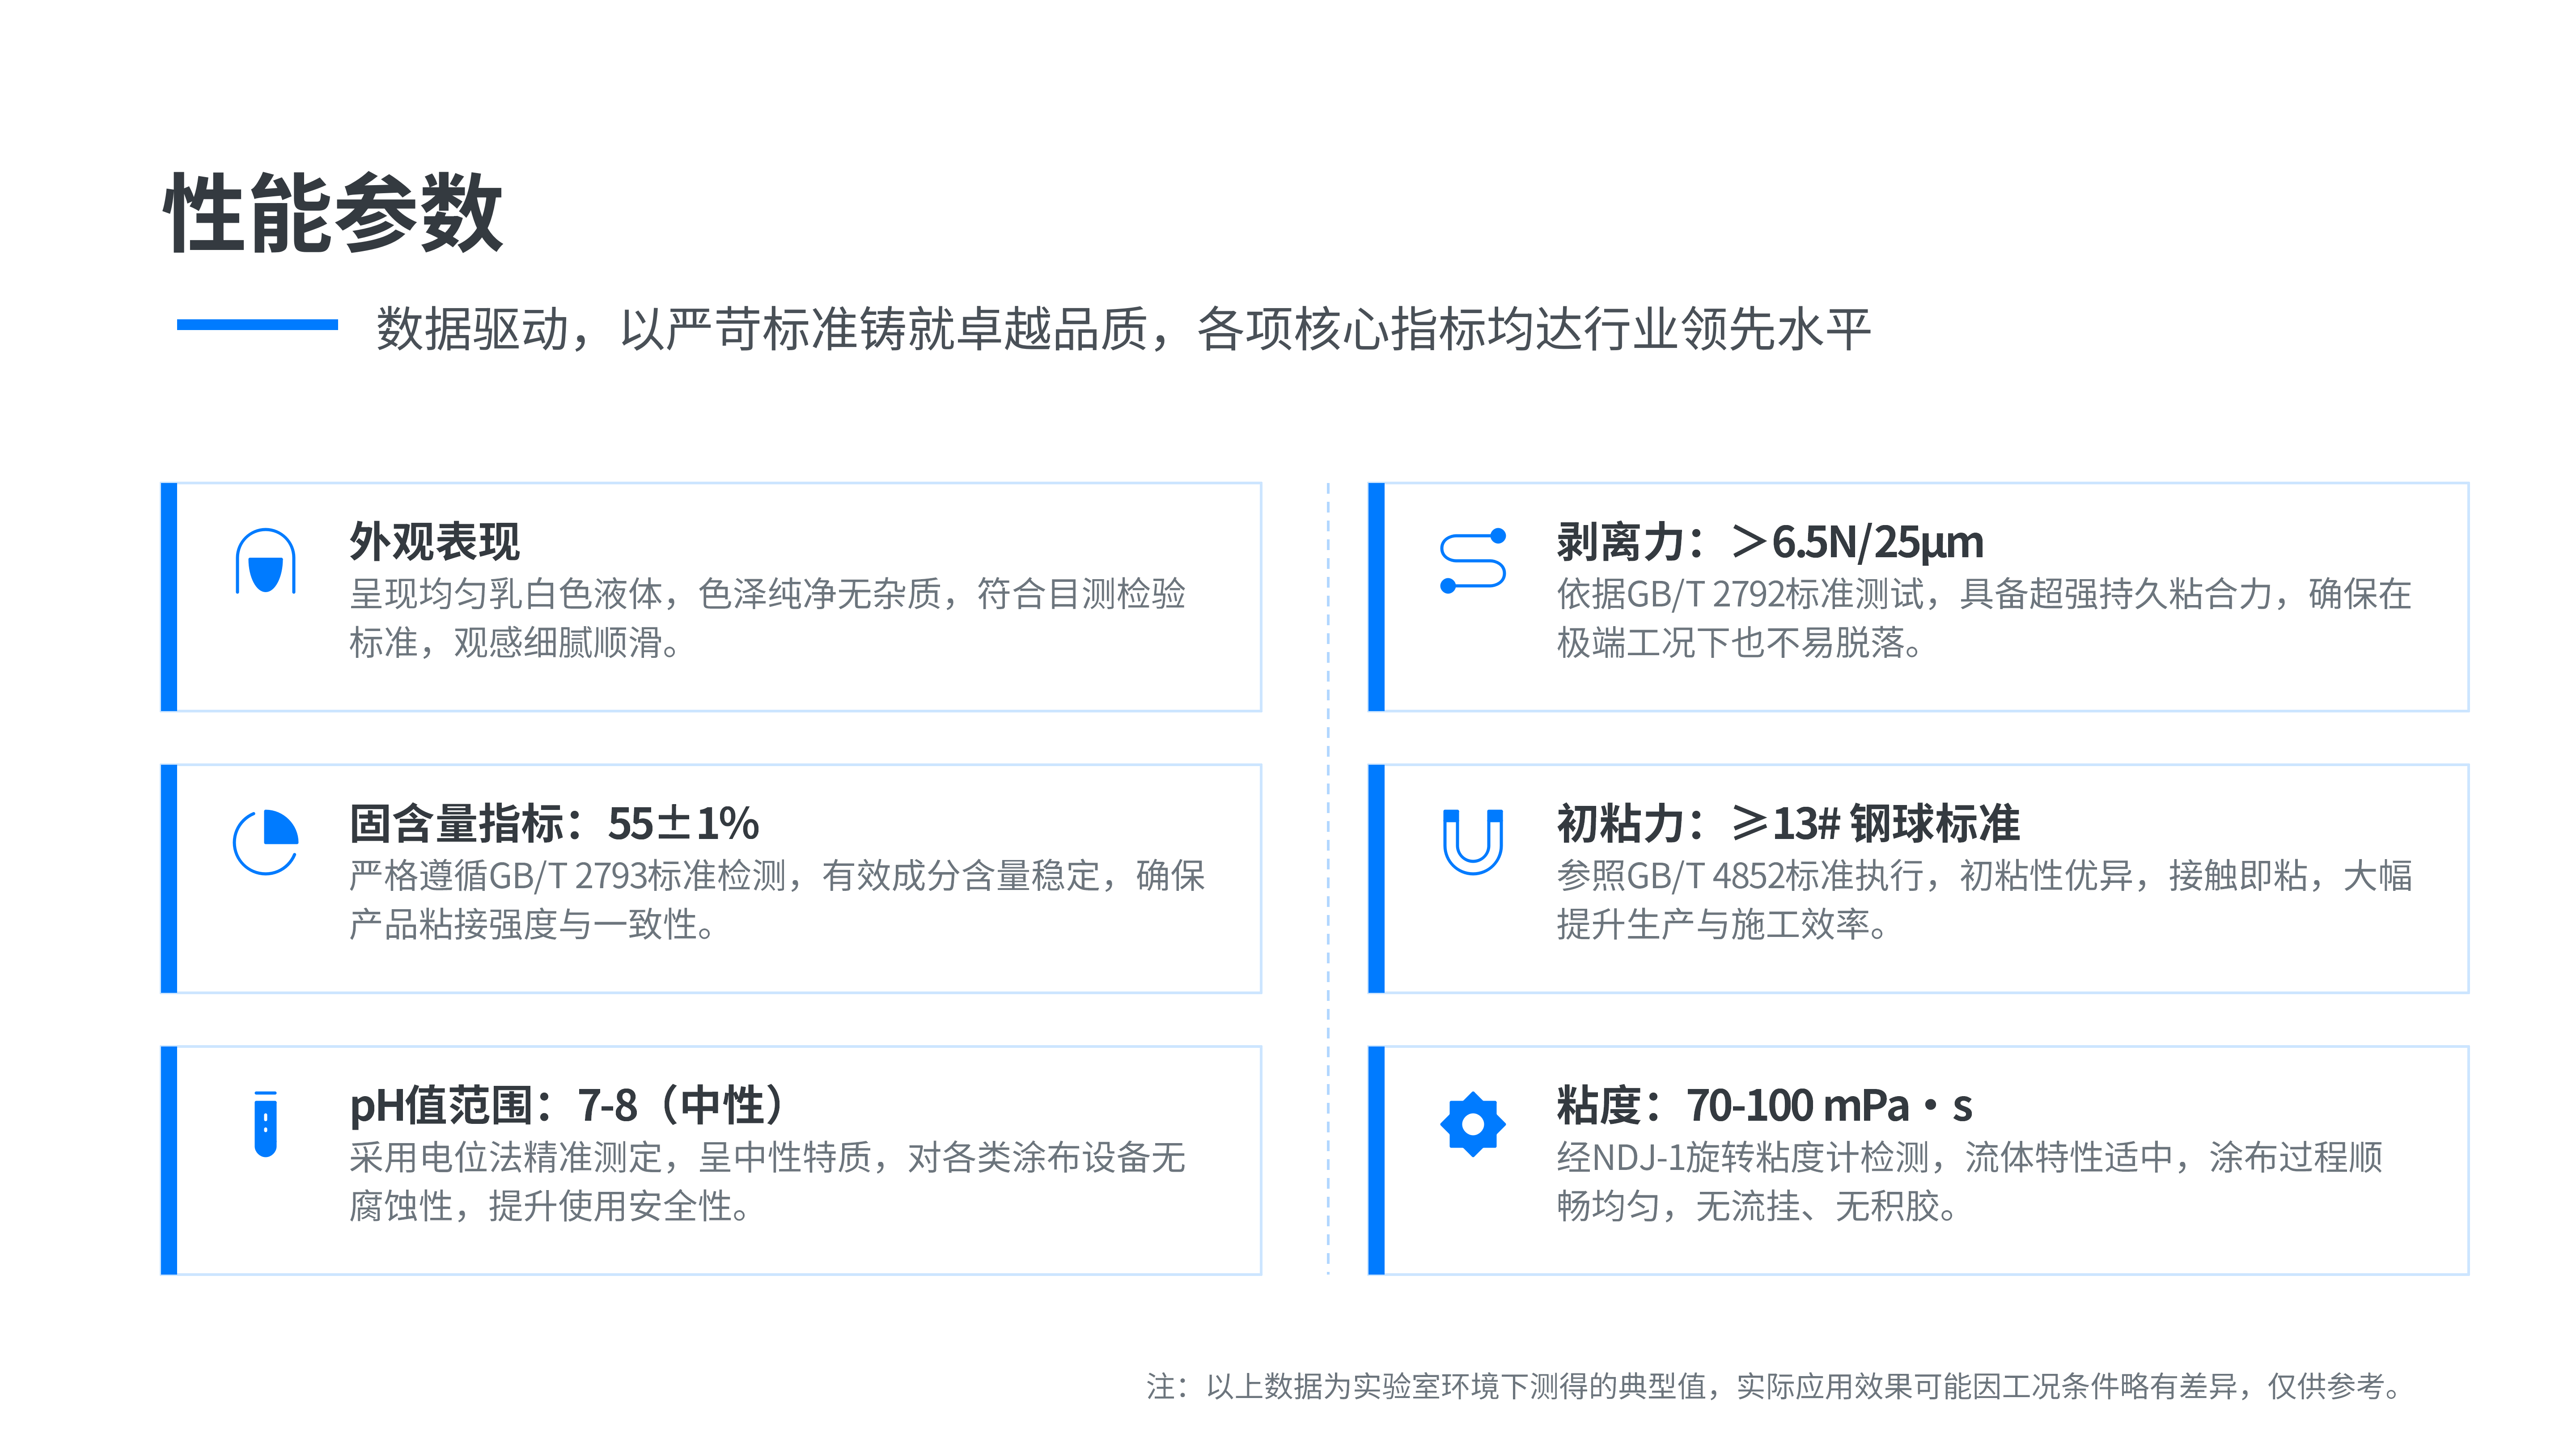Image resolution: width=2576 pixels, height=1449 pixels.
Task: Select the heading 固含量指标：55±1%
Action: click(554, 824)
